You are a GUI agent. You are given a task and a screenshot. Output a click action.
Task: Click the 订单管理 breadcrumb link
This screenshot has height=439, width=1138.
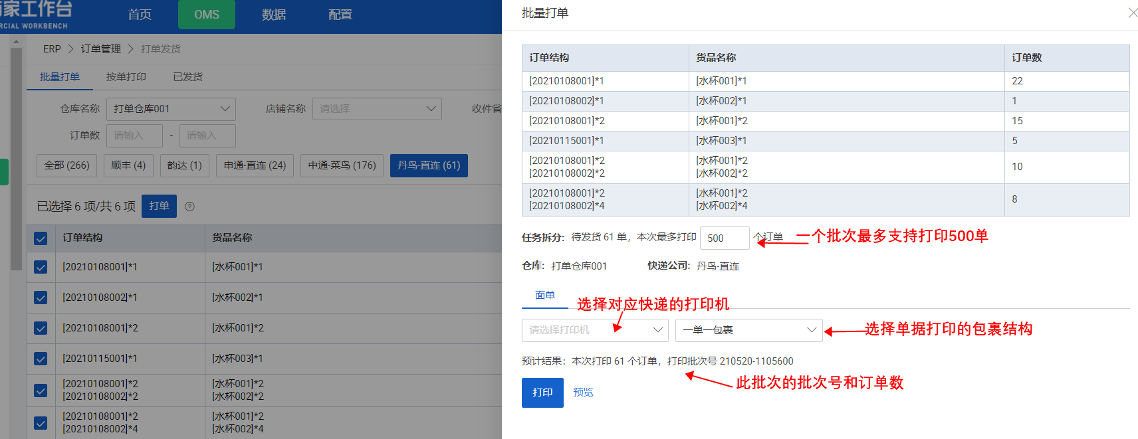[x=101, y=49]
